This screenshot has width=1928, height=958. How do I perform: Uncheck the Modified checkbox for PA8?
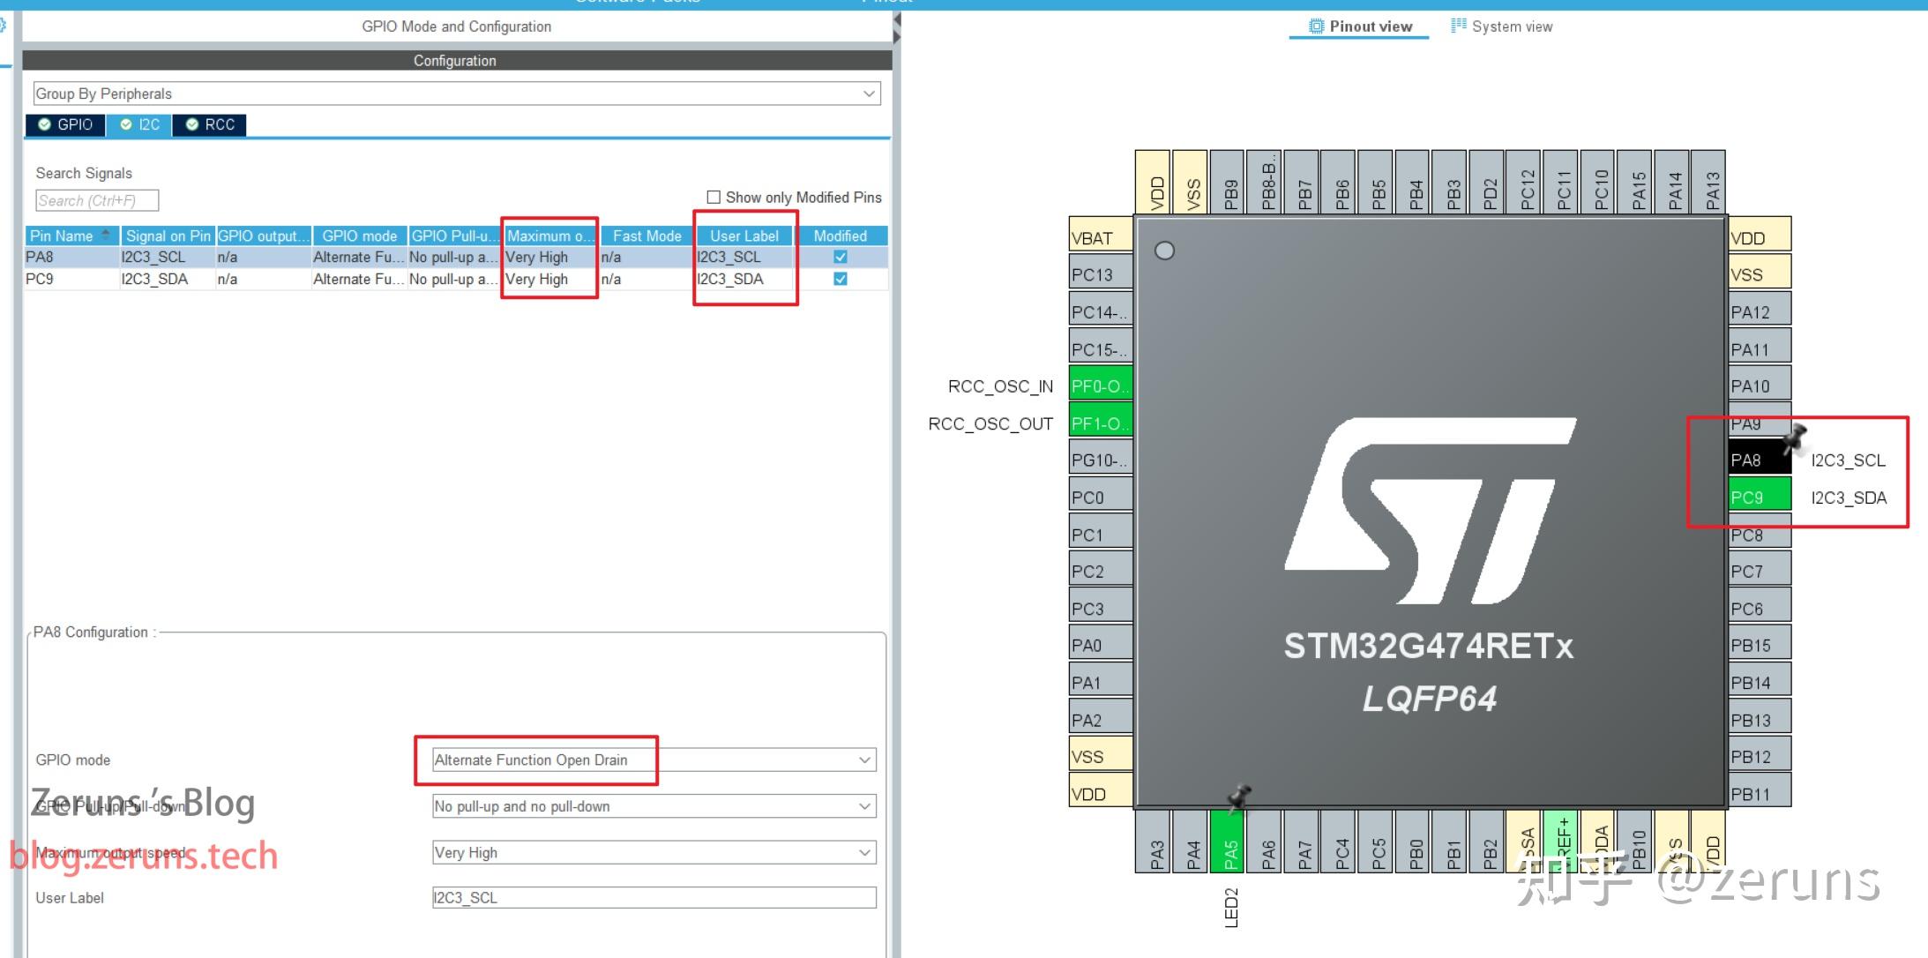pyautogui.click(x=840, y=257)
